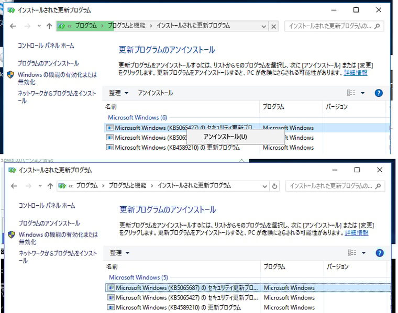Open Windows の機能の有効化または無効化 in upper window
This screenshot has height=313, width=398.
57,79
